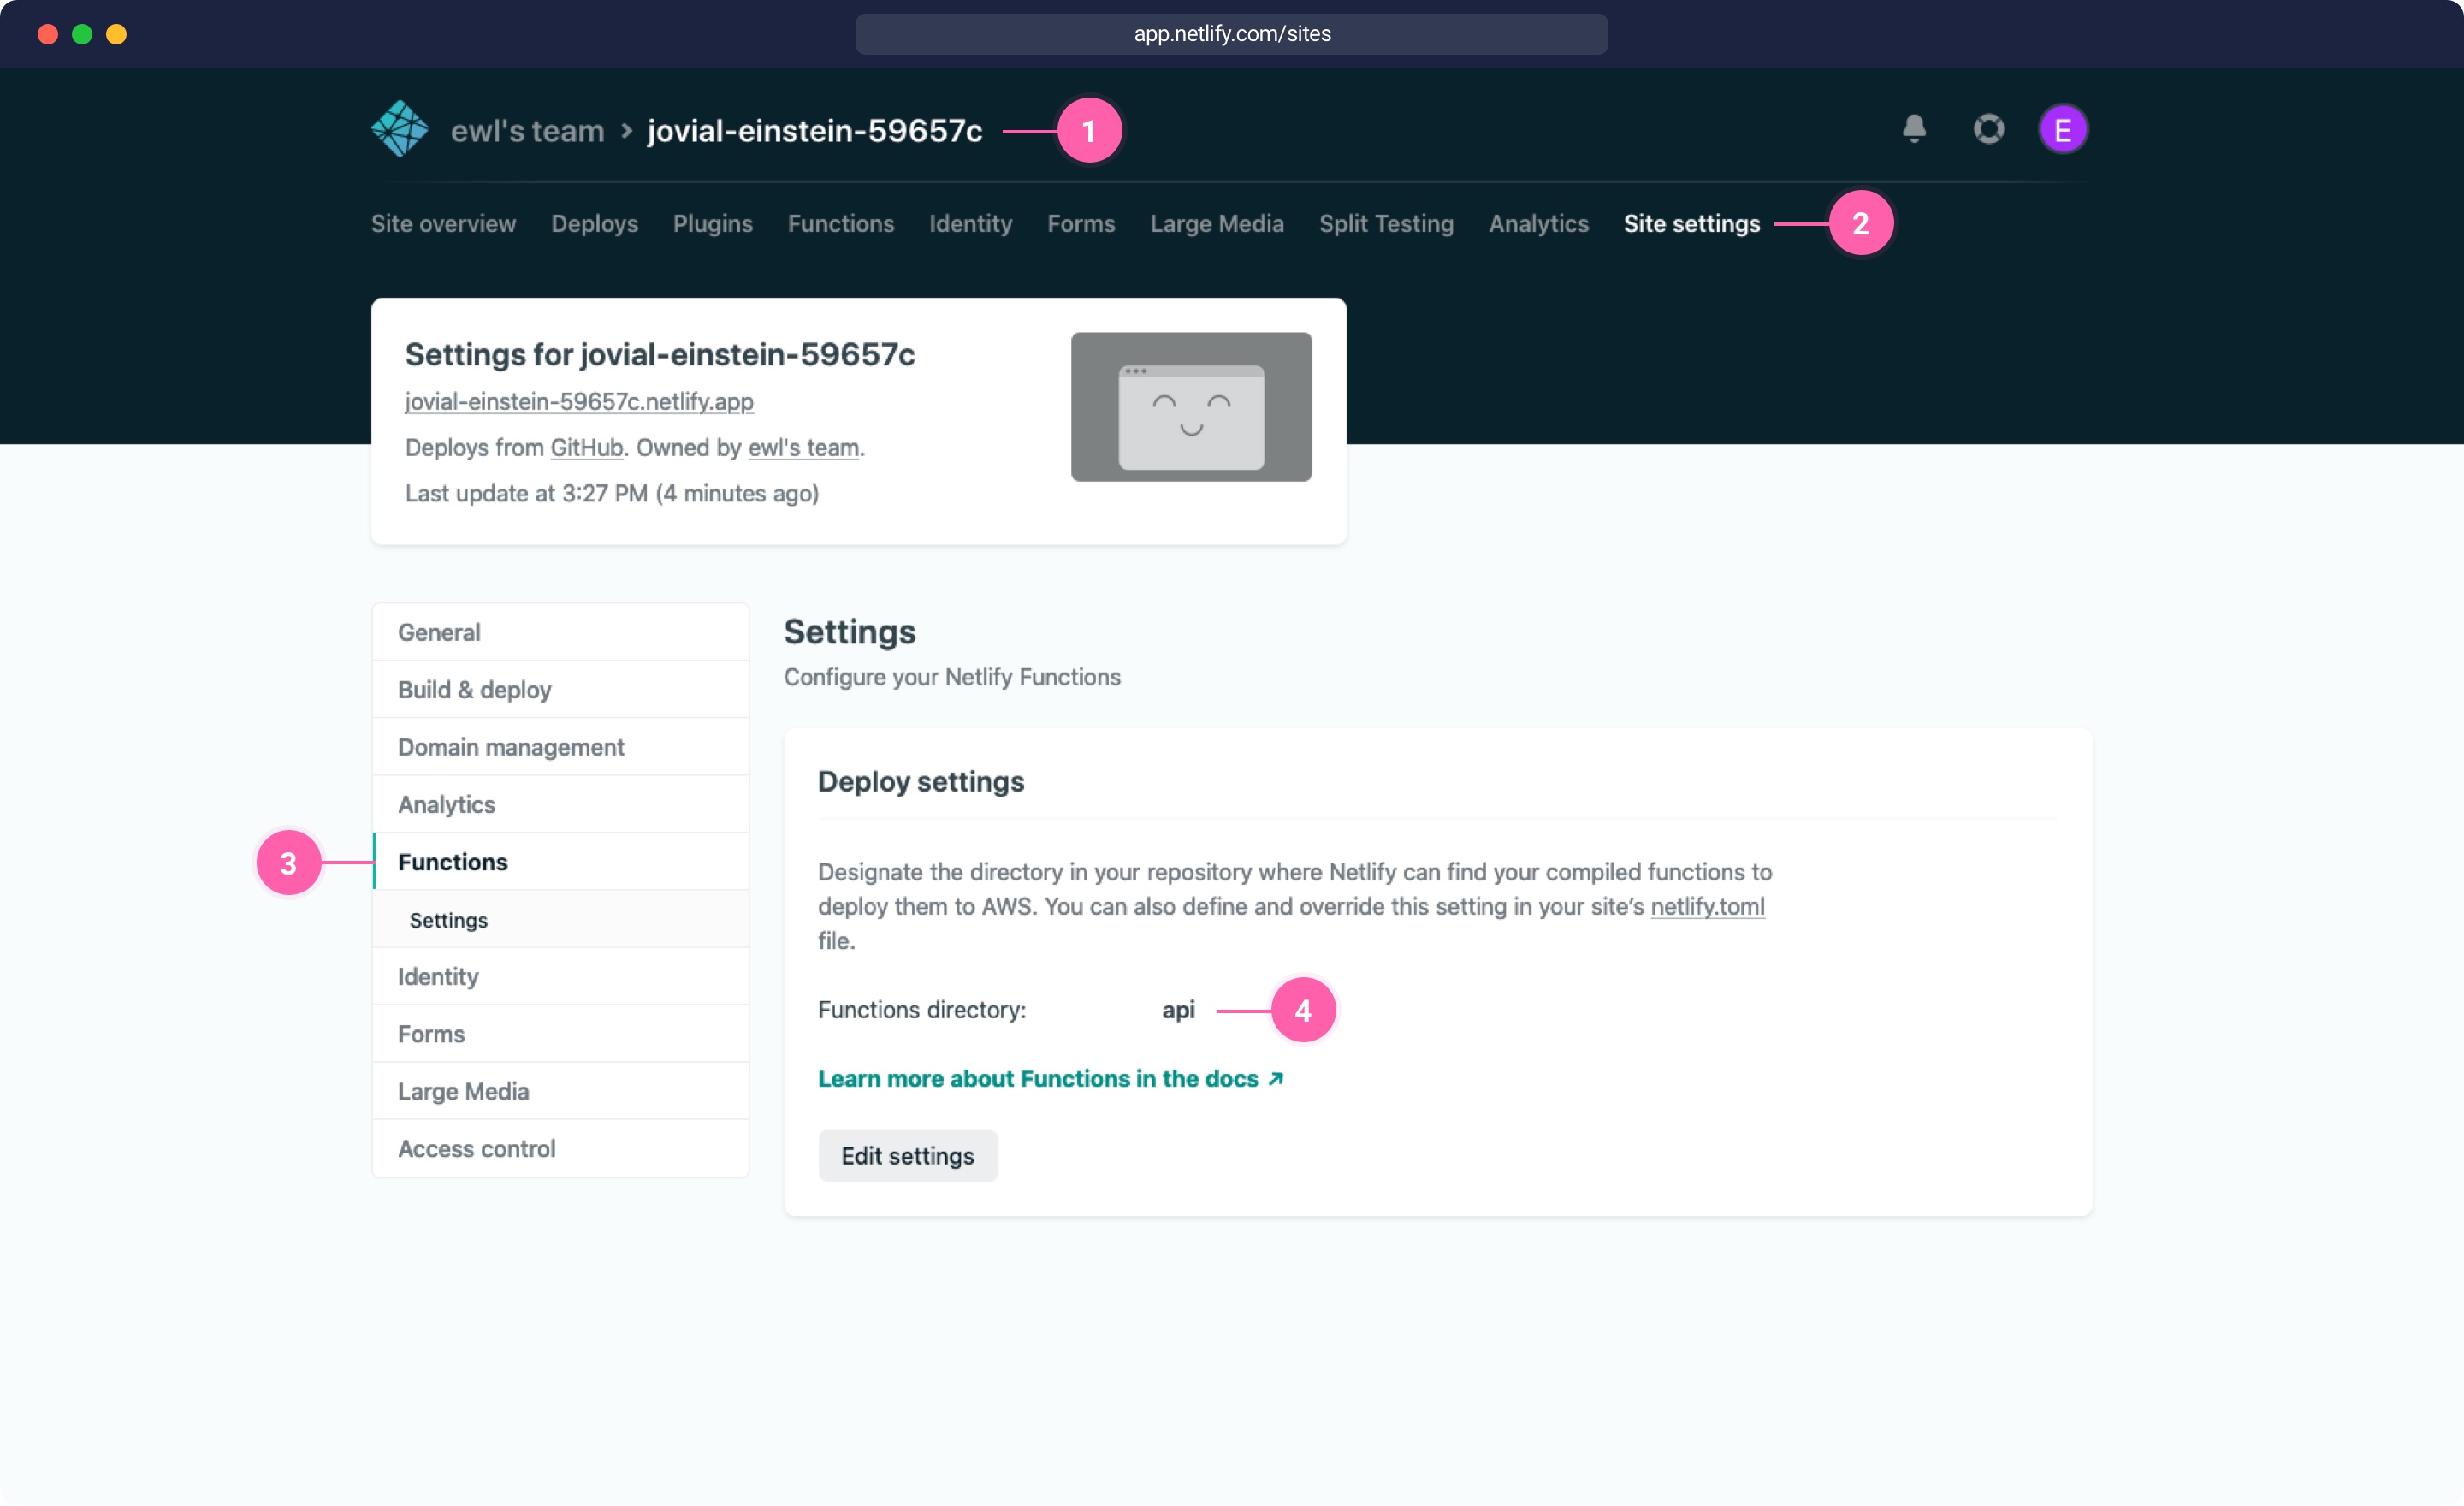Open the Identity tab in top navigation
The height and width of the screenshot is (1506, 2464).
970,224
